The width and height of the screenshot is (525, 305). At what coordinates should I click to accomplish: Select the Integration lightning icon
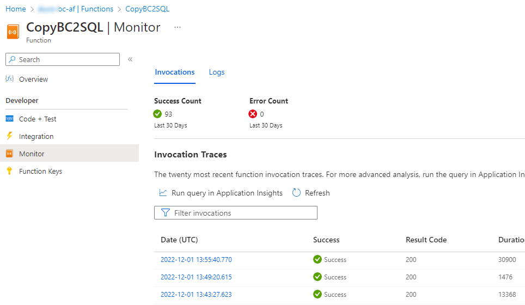pyautogui.click(x=9, y=136)
